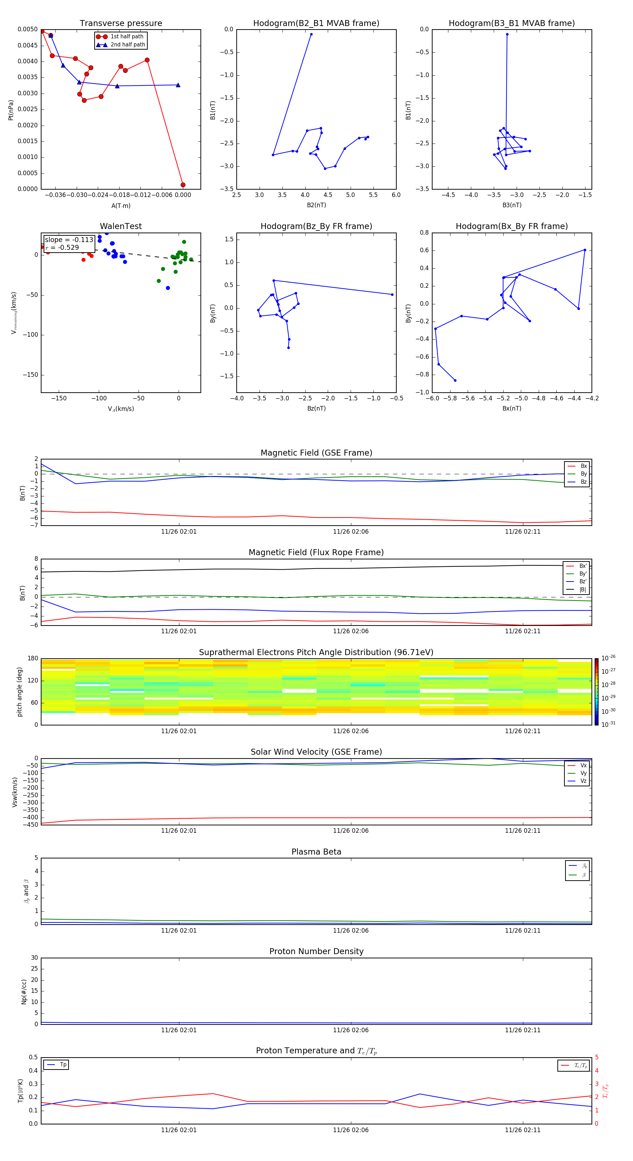Click the '1st half path' legend entry
The height and width of the screenshot is (1161, 633).
coord(120,37)
